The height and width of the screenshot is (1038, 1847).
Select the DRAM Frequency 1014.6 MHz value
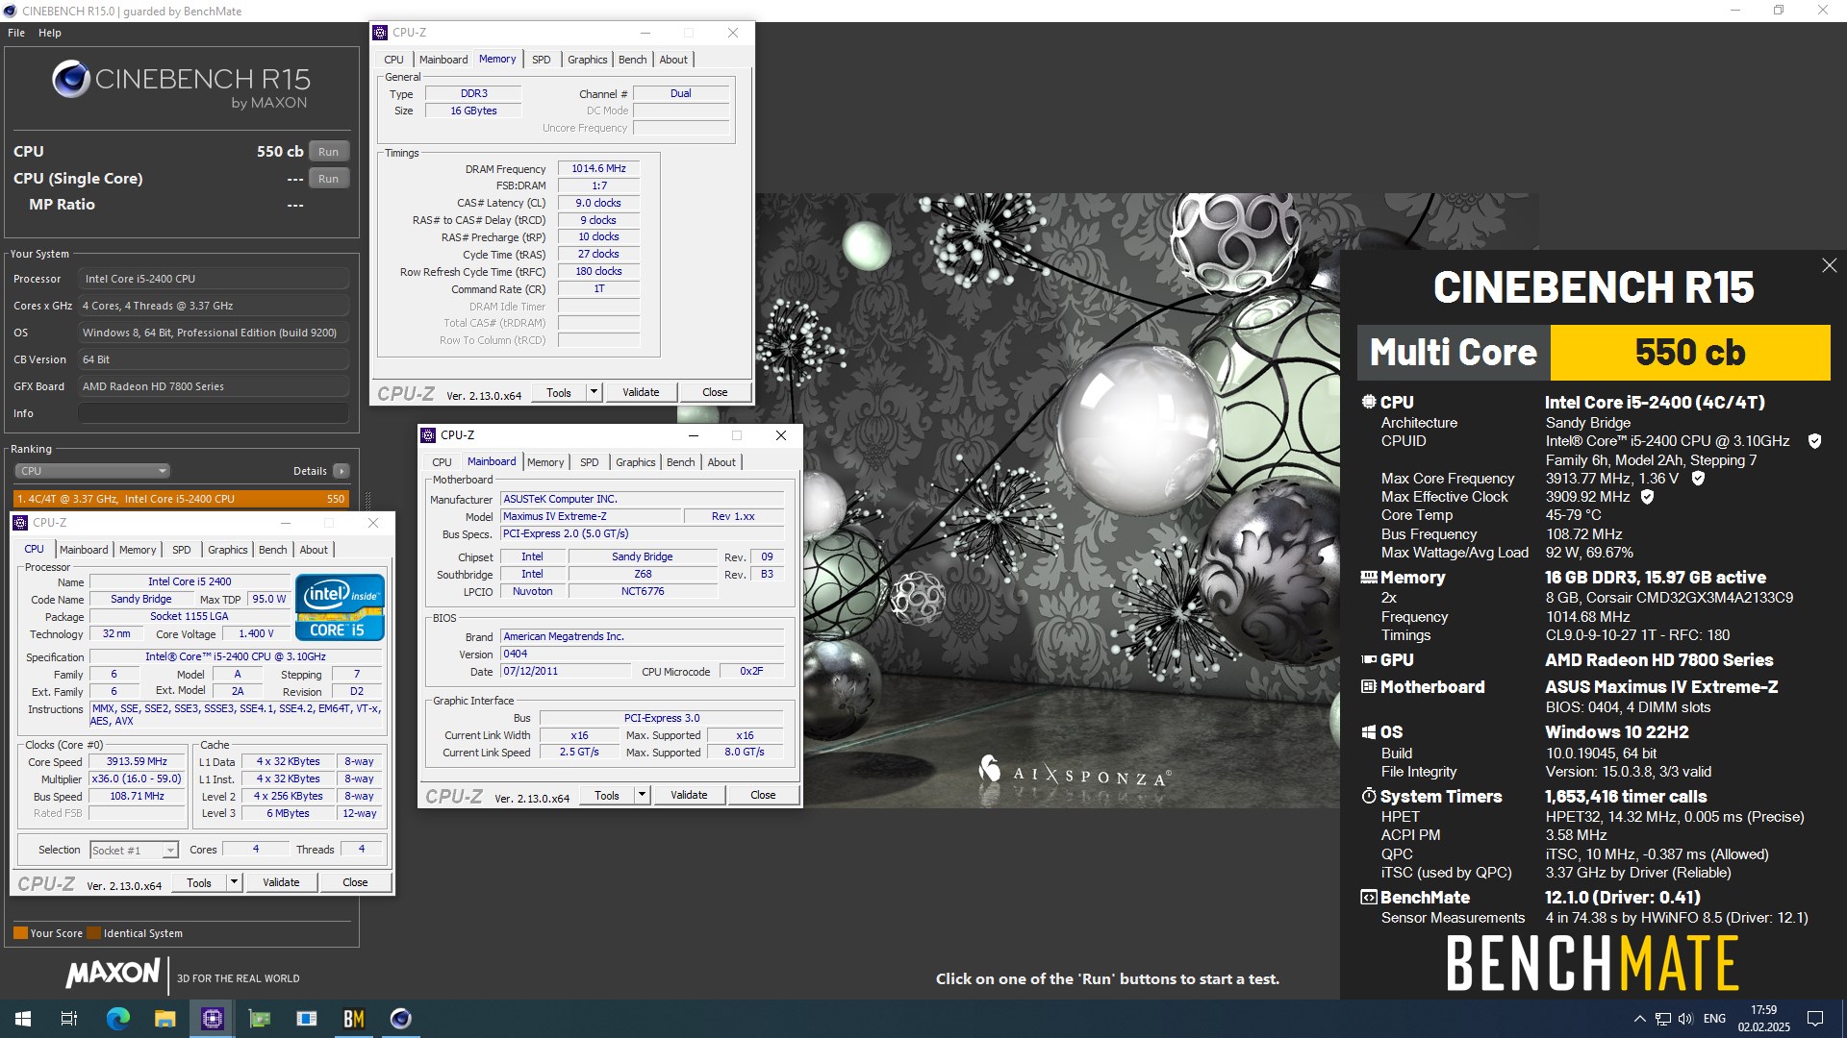point(598,169)
